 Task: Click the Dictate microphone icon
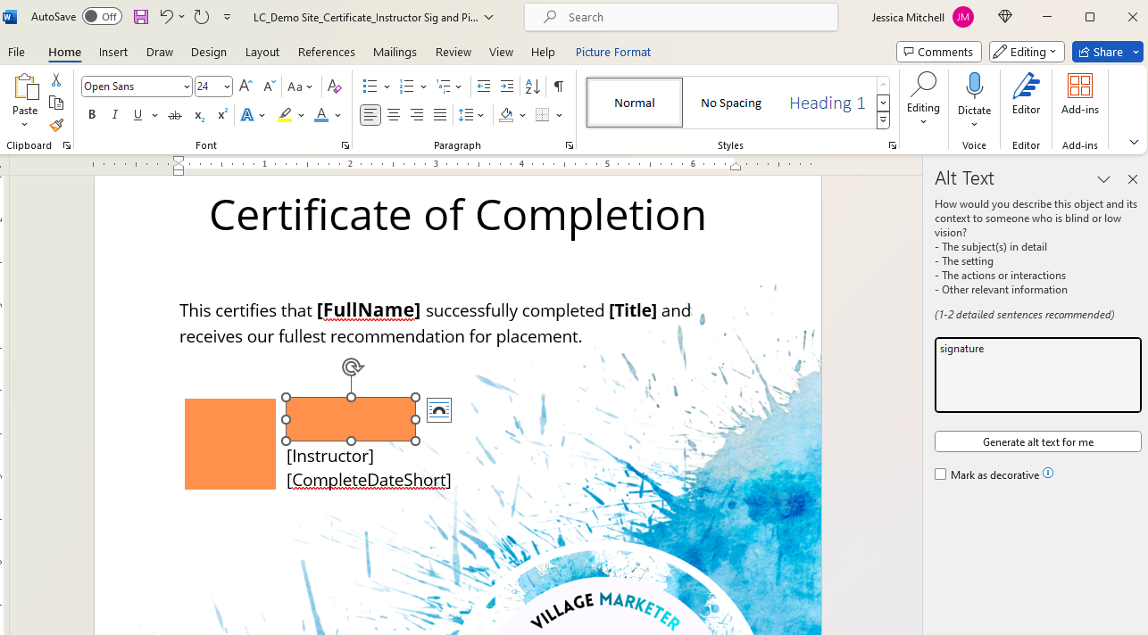pos(974,87)
